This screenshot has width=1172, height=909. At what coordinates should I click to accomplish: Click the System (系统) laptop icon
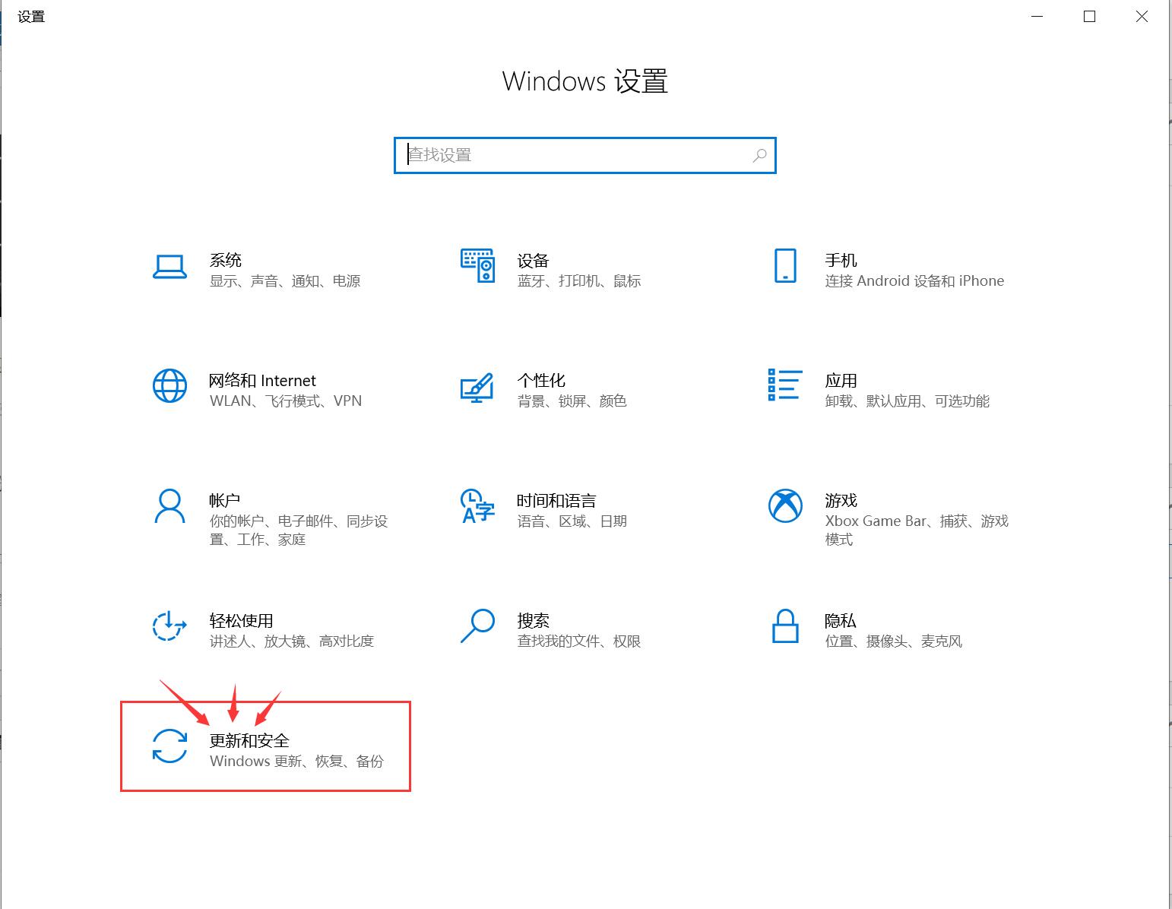pyautogui.click(x=169, y=267)
